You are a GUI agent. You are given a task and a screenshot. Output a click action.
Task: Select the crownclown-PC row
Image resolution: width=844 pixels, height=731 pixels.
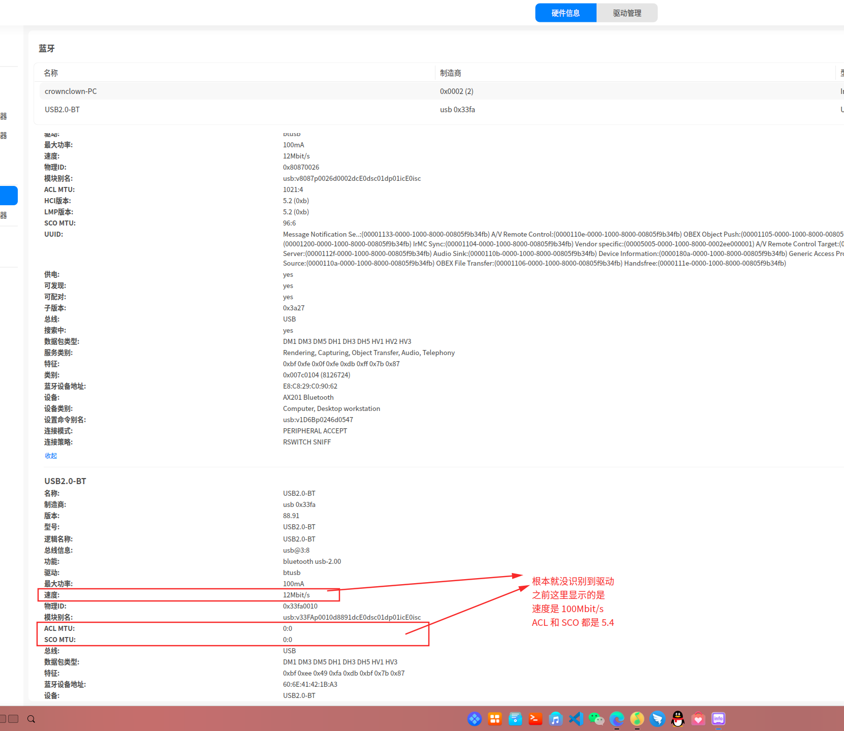coord(441,91)
